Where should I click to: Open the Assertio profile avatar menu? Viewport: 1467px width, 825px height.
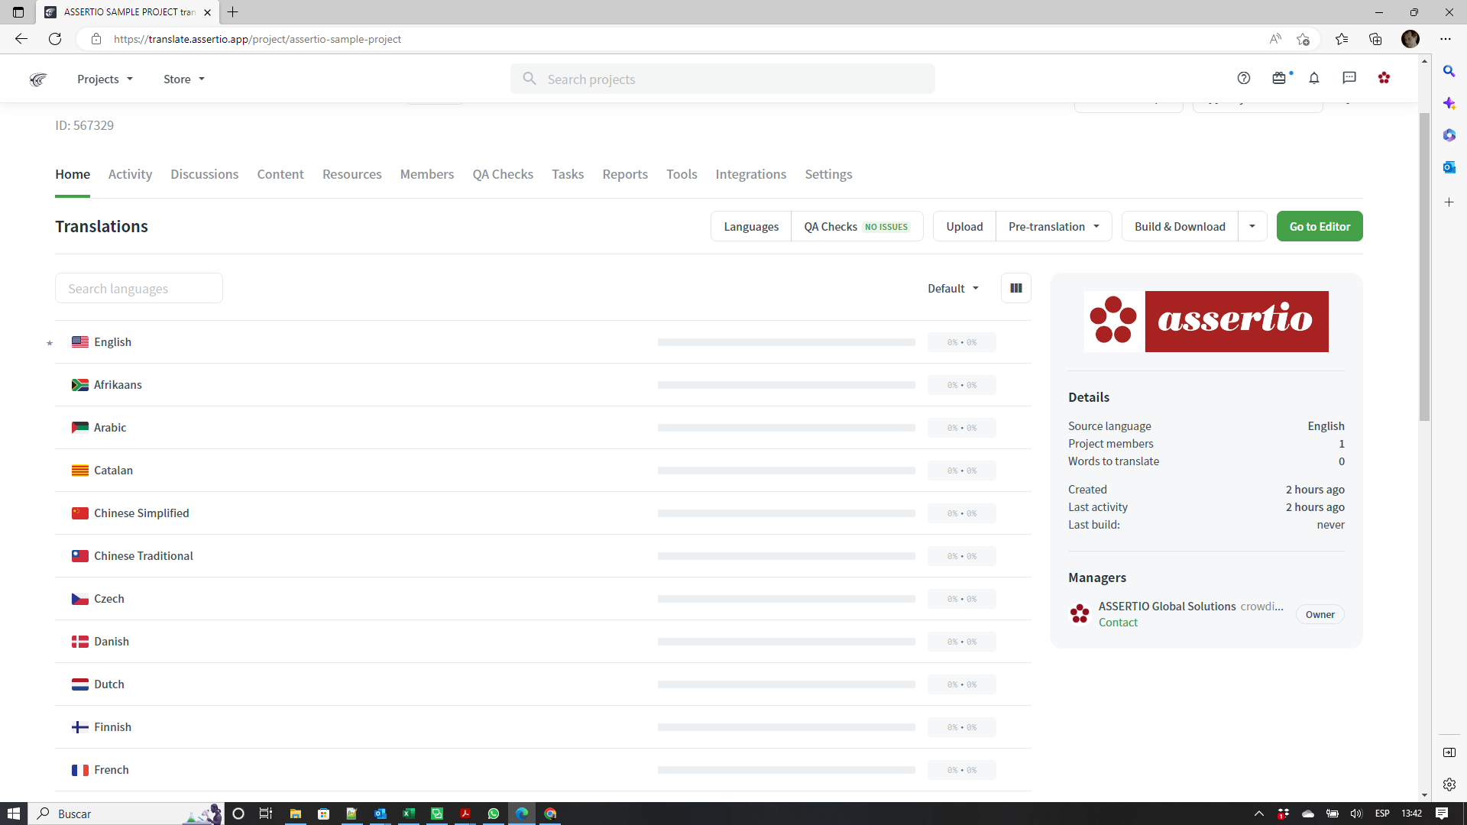[1384, 78]
